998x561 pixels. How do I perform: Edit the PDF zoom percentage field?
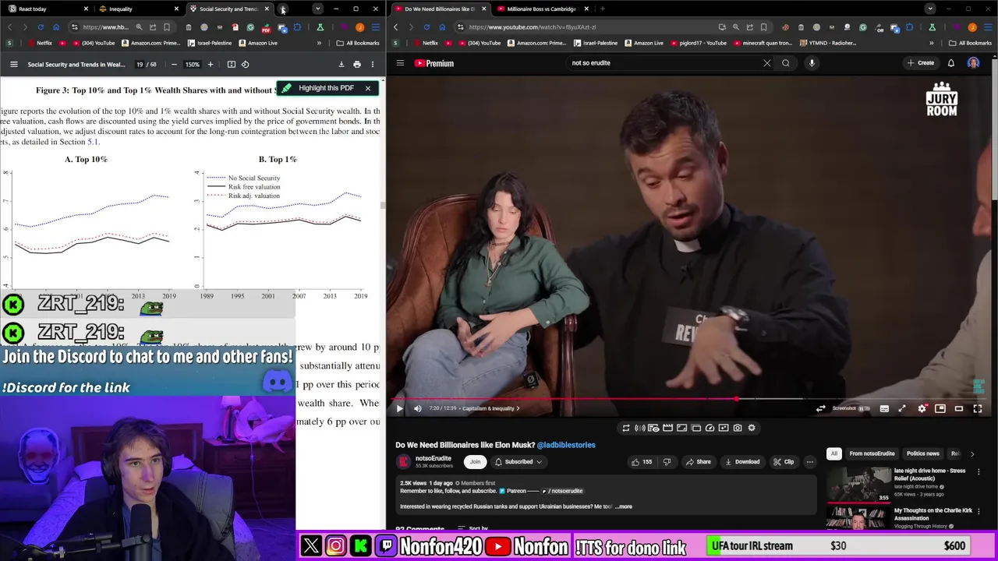click(192, 64)
